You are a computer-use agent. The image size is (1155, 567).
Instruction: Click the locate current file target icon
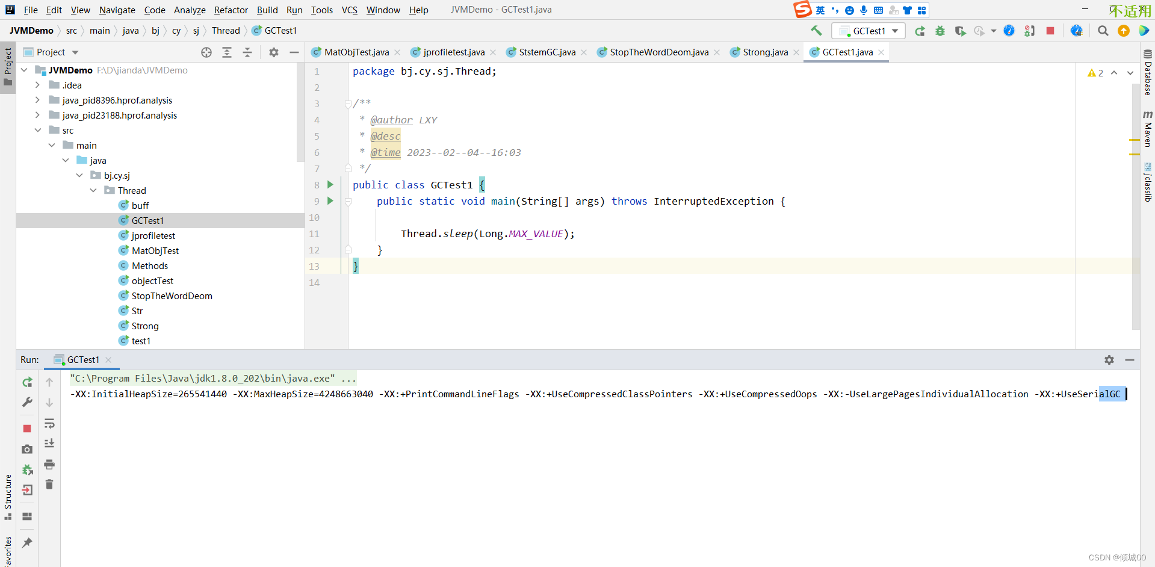tap(206, 52)
